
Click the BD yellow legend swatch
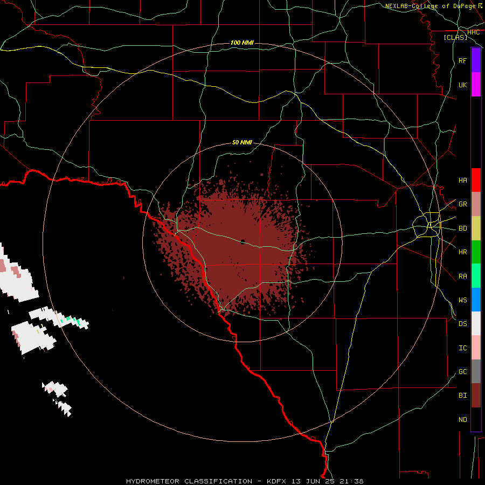(476, 228)
